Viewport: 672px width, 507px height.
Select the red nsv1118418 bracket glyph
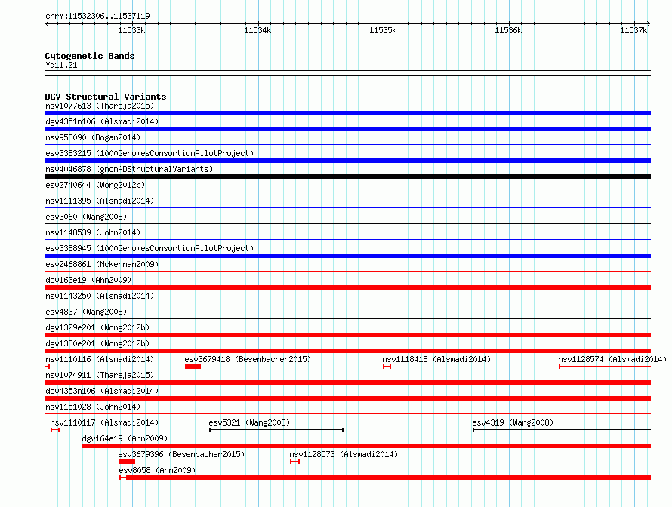387,367
